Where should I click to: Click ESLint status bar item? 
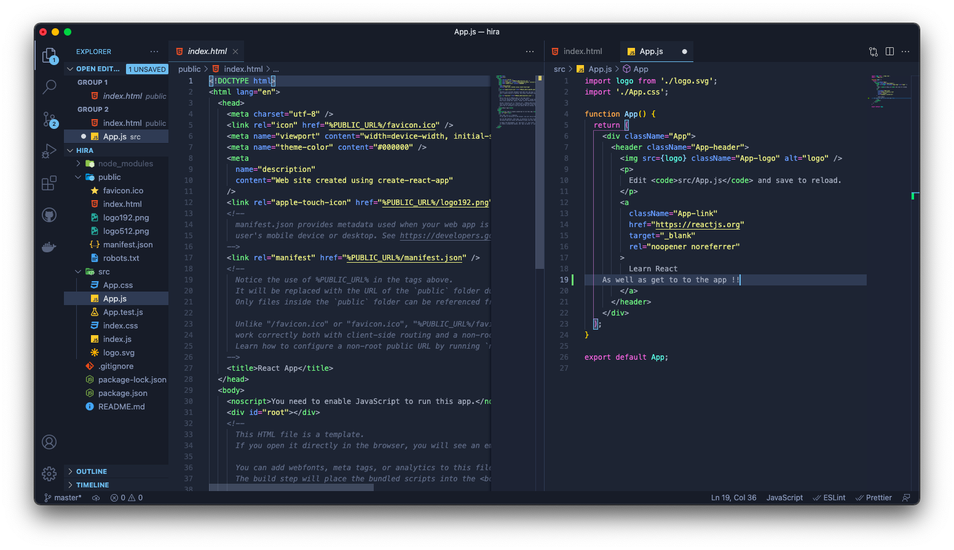[x=829, y=498]
